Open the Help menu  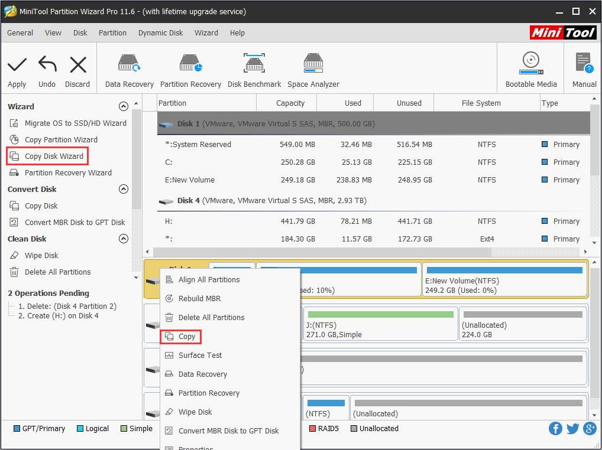pyautogui.click(x=237, y=33)
